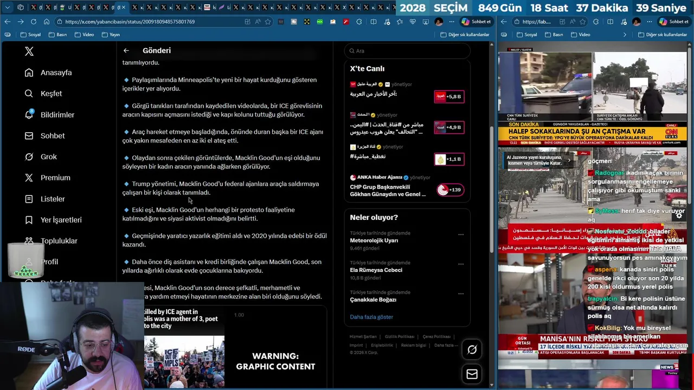The width and height of the screenshot is (694, 390).
Task: Click the settings gear on right video
Action: pos(679,215)
